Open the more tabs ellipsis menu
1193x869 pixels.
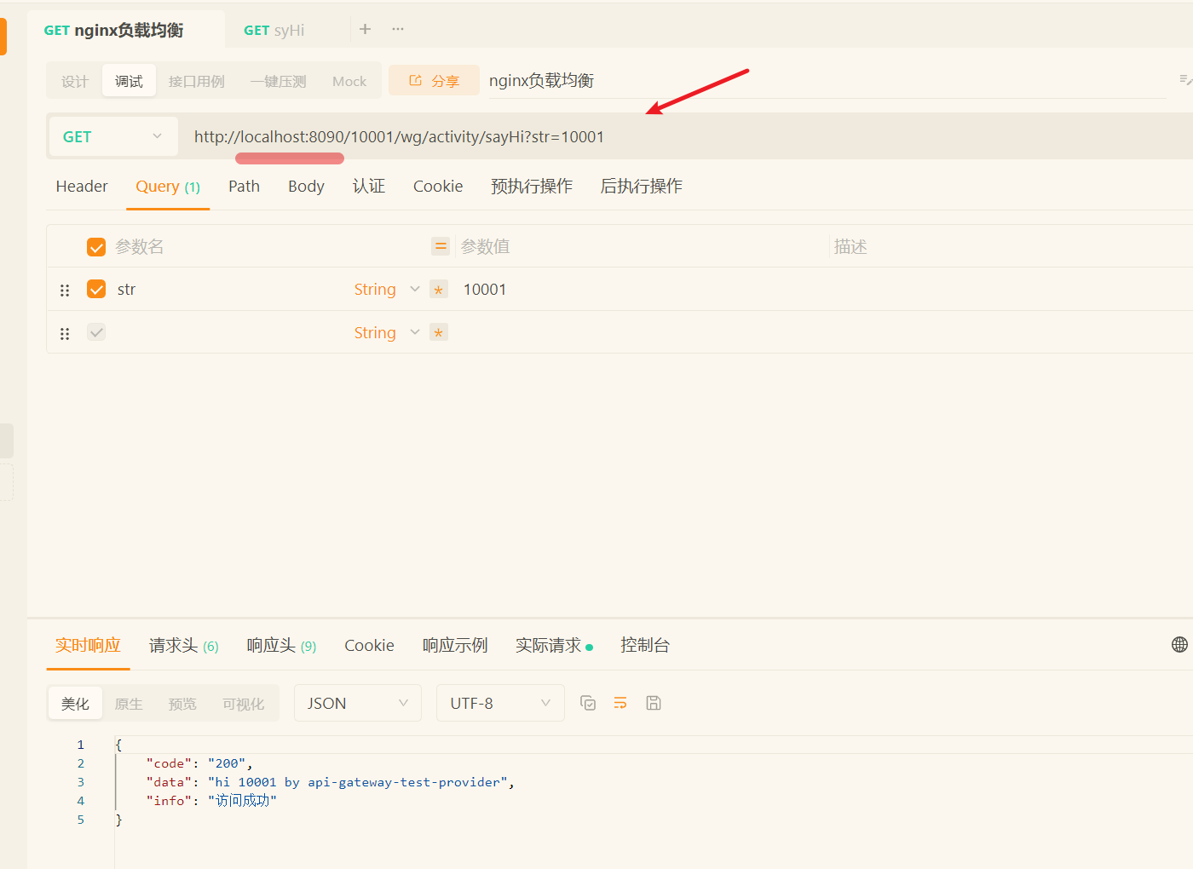coord(398,29)
